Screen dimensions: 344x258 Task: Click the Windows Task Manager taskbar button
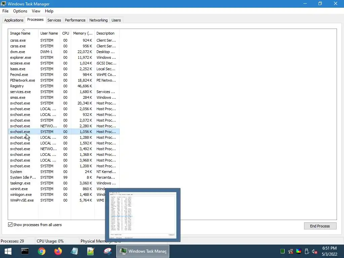[x=142, y=251]
